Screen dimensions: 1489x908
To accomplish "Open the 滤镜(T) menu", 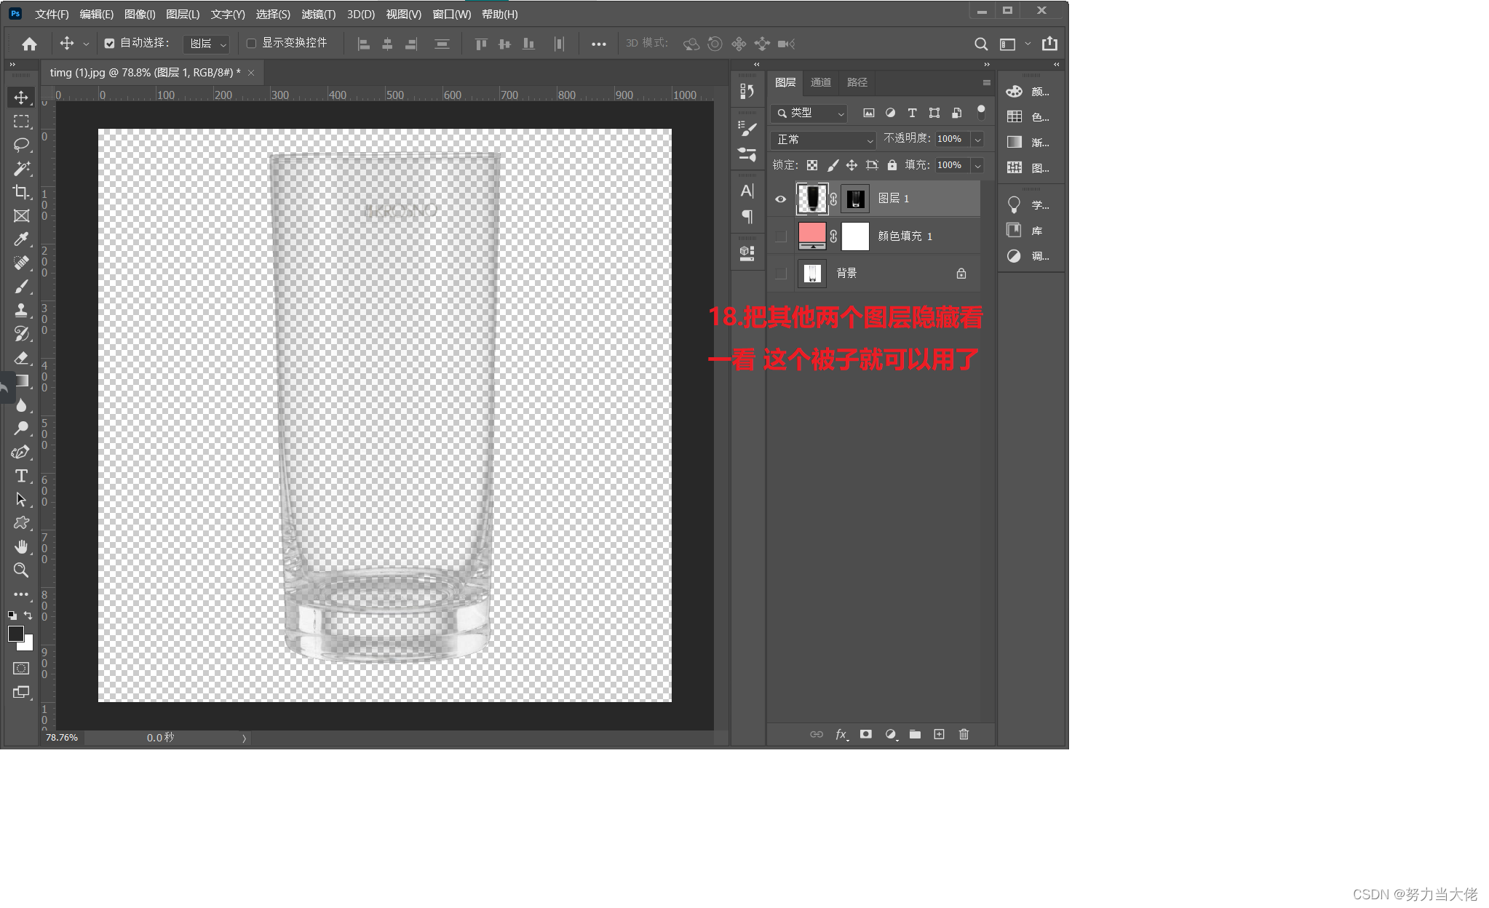I will [x=318, y=14].
